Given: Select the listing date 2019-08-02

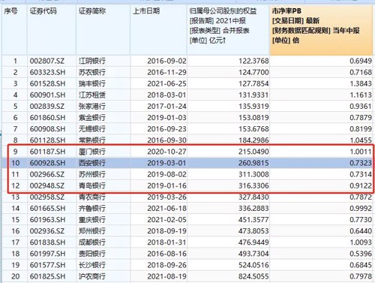Looking at the screenshot, I should [166, 174].
